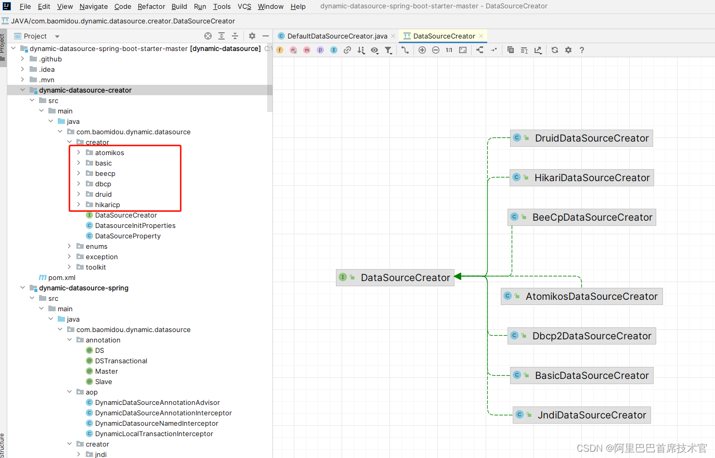Apply current diagram layout
This screenshot has height=458, width=715.
point(479,50)
